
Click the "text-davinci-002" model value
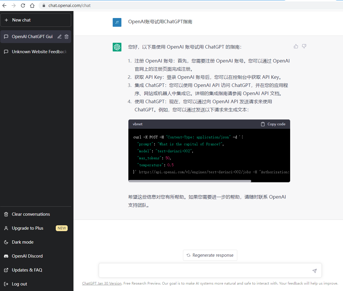(x=174, y=151)
